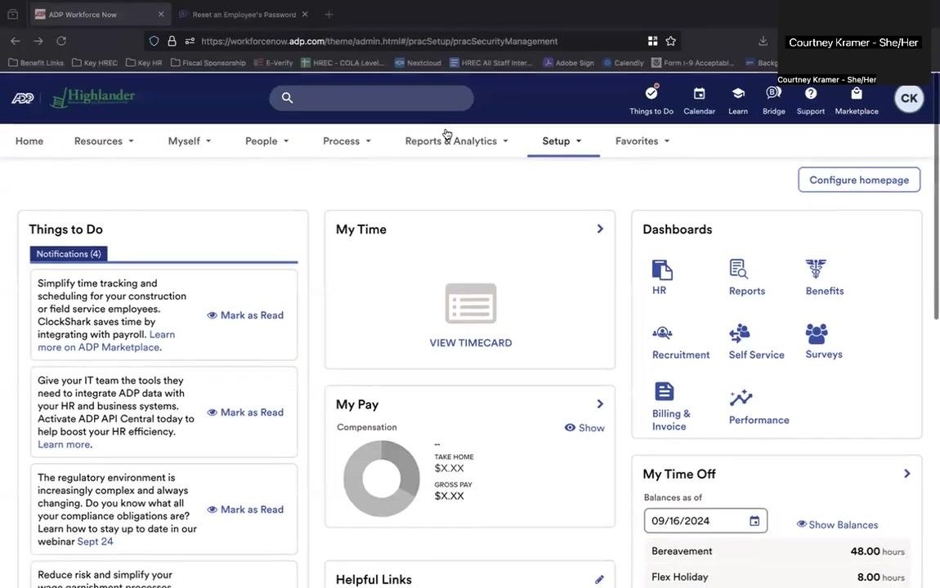Expand the Setup menu

point(562,140)
